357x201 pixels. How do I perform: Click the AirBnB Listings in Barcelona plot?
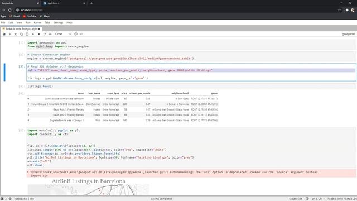point(88,187)
